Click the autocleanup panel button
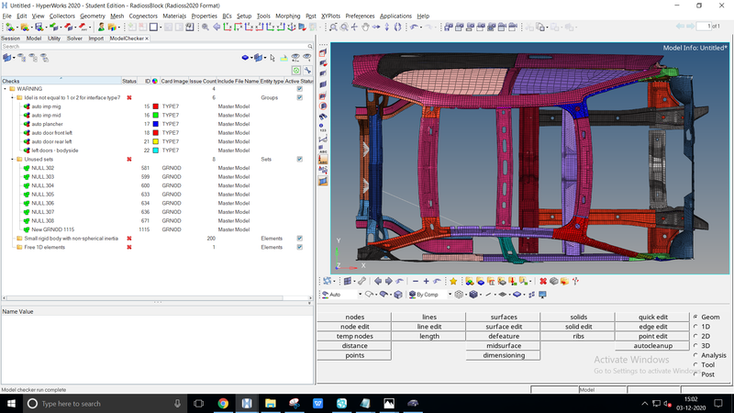Viewport: 734px width, 413px height. tap(653, 346)
